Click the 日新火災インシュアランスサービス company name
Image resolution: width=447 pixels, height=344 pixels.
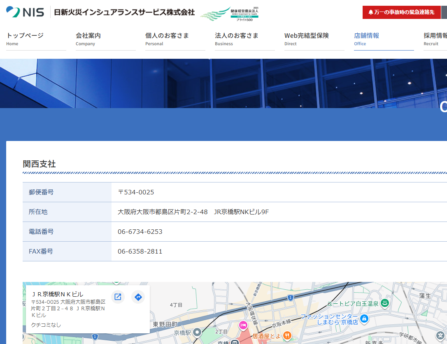pos(124,12)
